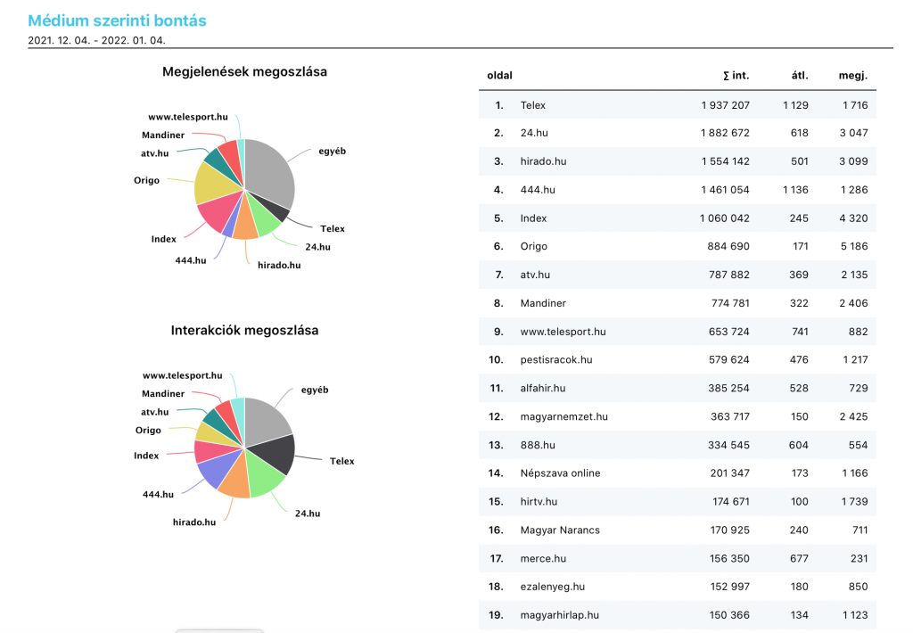913x633 pixels.
Task: Select the Népszava online row name
Action: pos(560,473)
